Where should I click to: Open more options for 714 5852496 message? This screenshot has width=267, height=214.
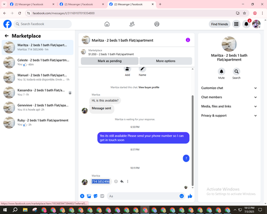(x=128, y=181)
